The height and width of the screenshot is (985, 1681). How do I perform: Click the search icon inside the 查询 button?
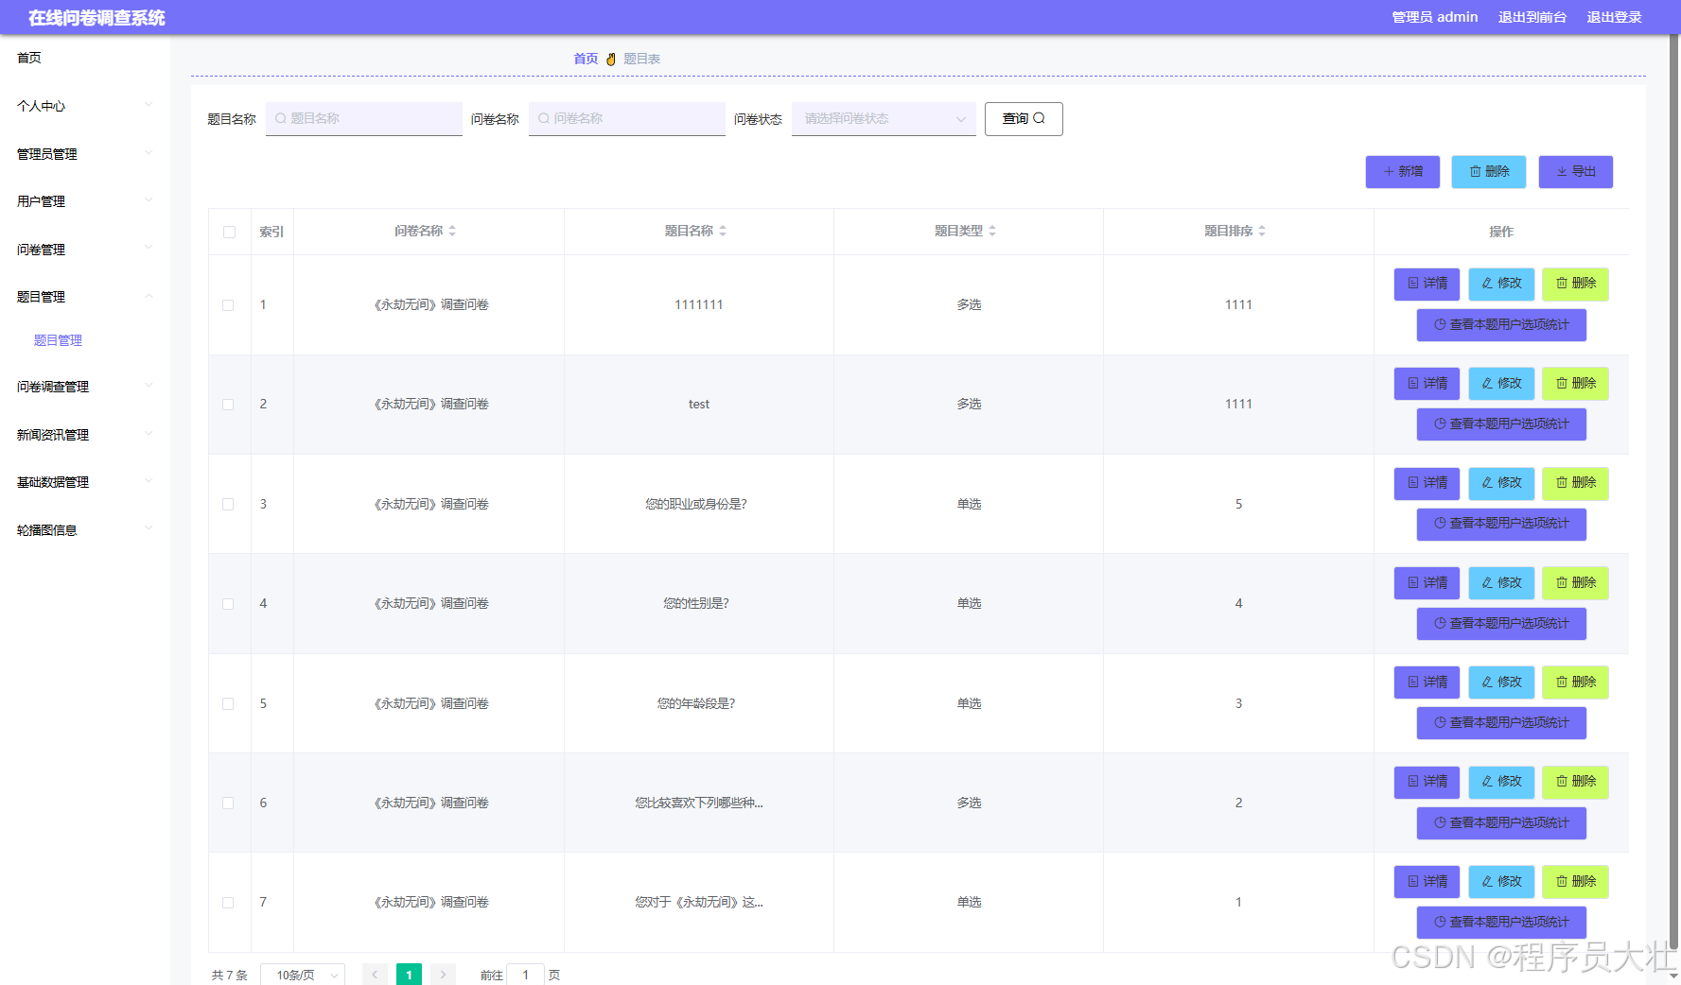pyautogui.click(x=1041, y=118)
